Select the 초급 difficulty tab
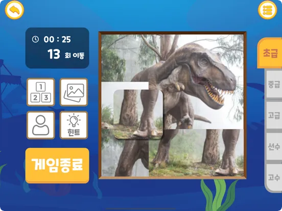The height and width of the screenshot is (211, 282). [x=270, y=54]
